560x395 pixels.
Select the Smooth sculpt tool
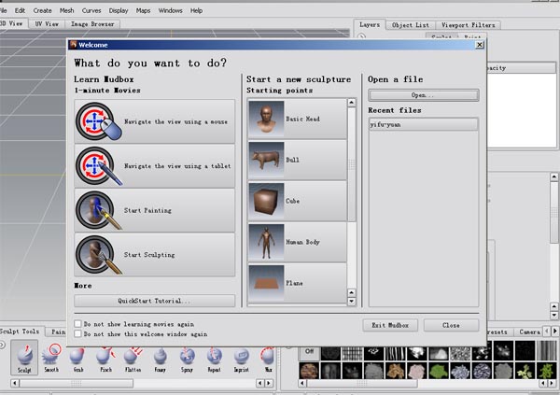51,359
